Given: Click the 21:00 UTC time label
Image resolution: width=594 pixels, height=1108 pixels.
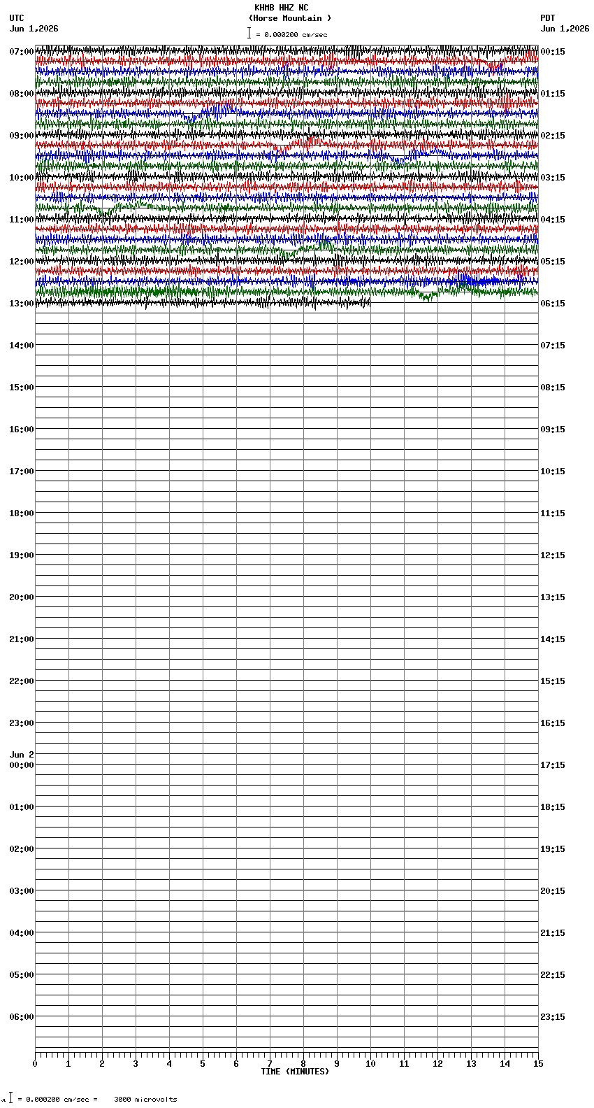Looking at the screenshot, I should (22, 639).
